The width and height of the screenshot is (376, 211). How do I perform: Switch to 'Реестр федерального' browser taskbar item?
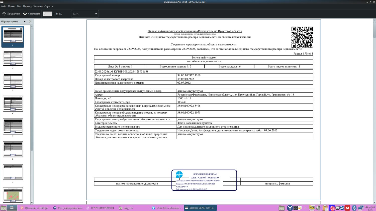[x=68, y=208]
